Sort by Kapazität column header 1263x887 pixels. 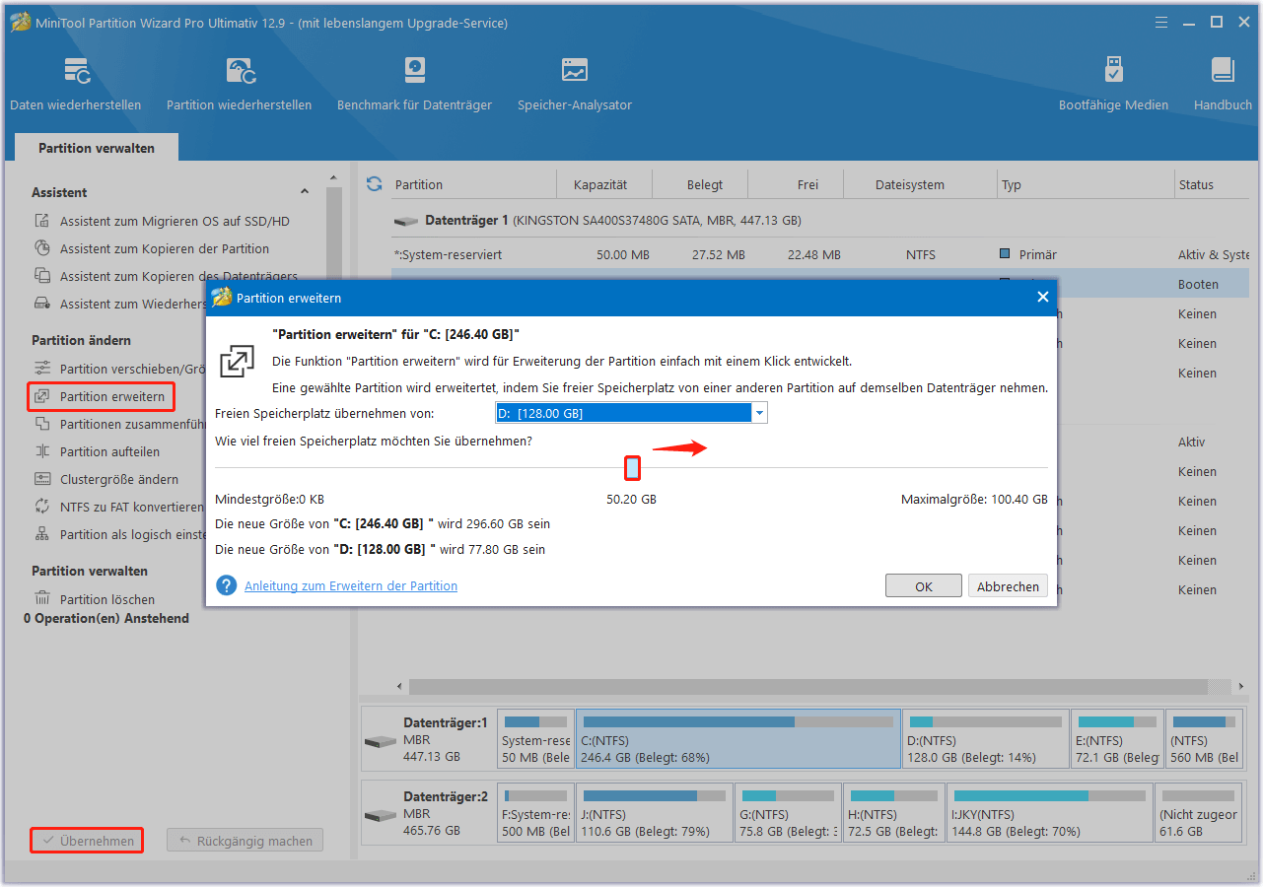point(600,185)
